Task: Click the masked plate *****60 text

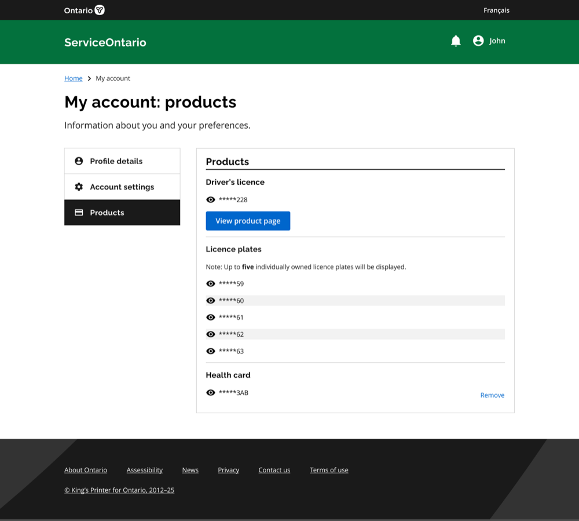Action: pos(231,301)
